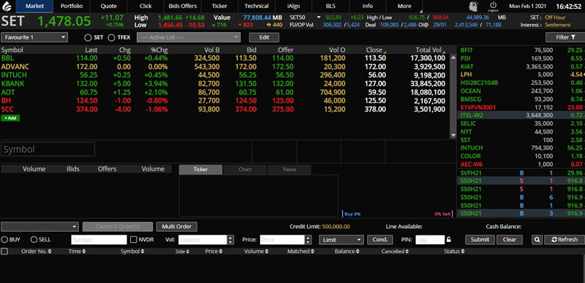Open the AI head profile icon

point(474,6)
